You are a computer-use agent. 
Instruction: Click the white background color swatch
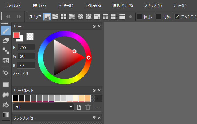tap(21, 39)
